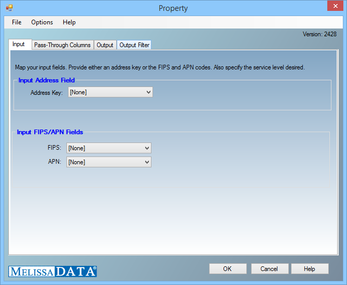The height and width of the screenshot is (285, 347).
Task: Click the OK button
Action: coord(228,269)
